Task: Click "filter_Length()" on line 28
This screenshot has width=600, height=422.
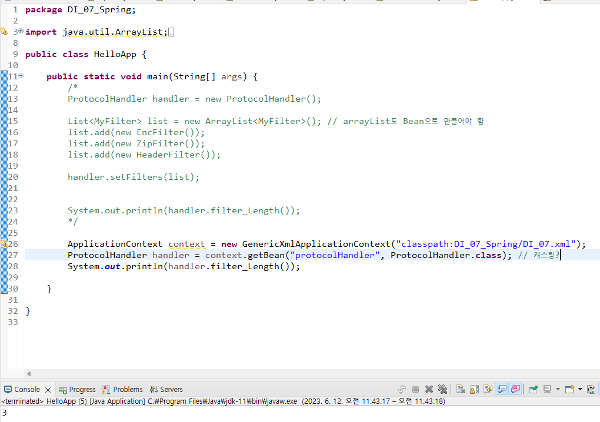Action: point(252,266)
